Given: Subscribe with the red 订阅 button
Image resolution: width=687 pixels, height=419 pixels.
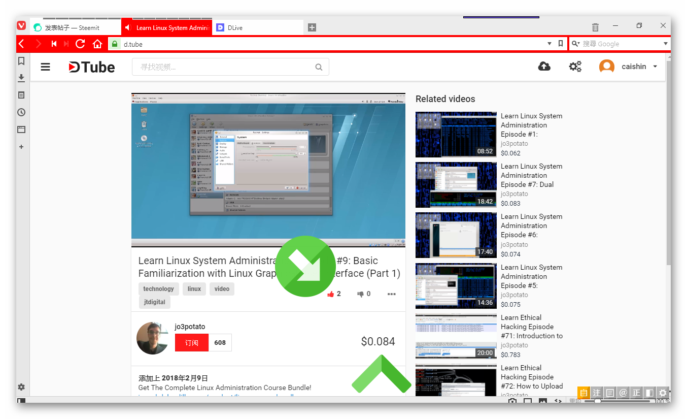Looking at the screenshot, I should click(192, 343).
